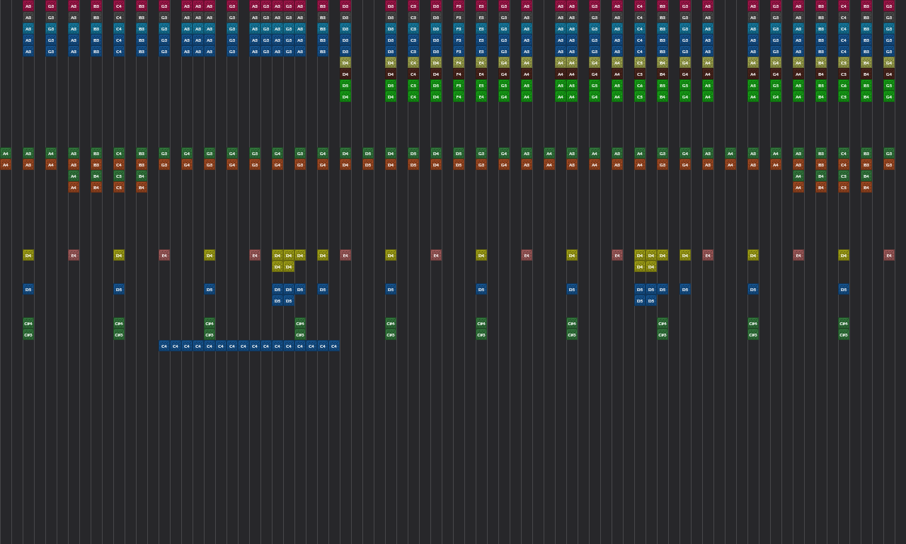This screenshot has width=906, height=544.
Task: Select the leftmost orange A4 note
Action: (x=6, y=164)
